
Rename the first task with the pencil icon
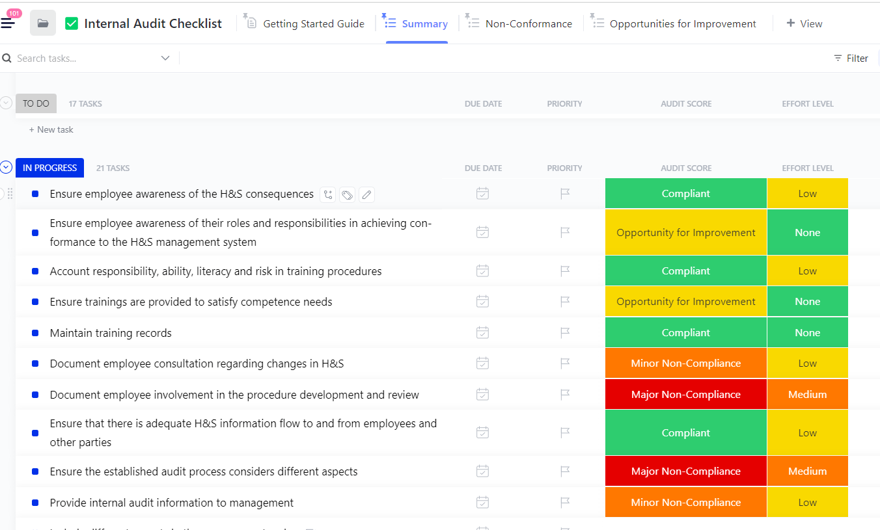366,194
